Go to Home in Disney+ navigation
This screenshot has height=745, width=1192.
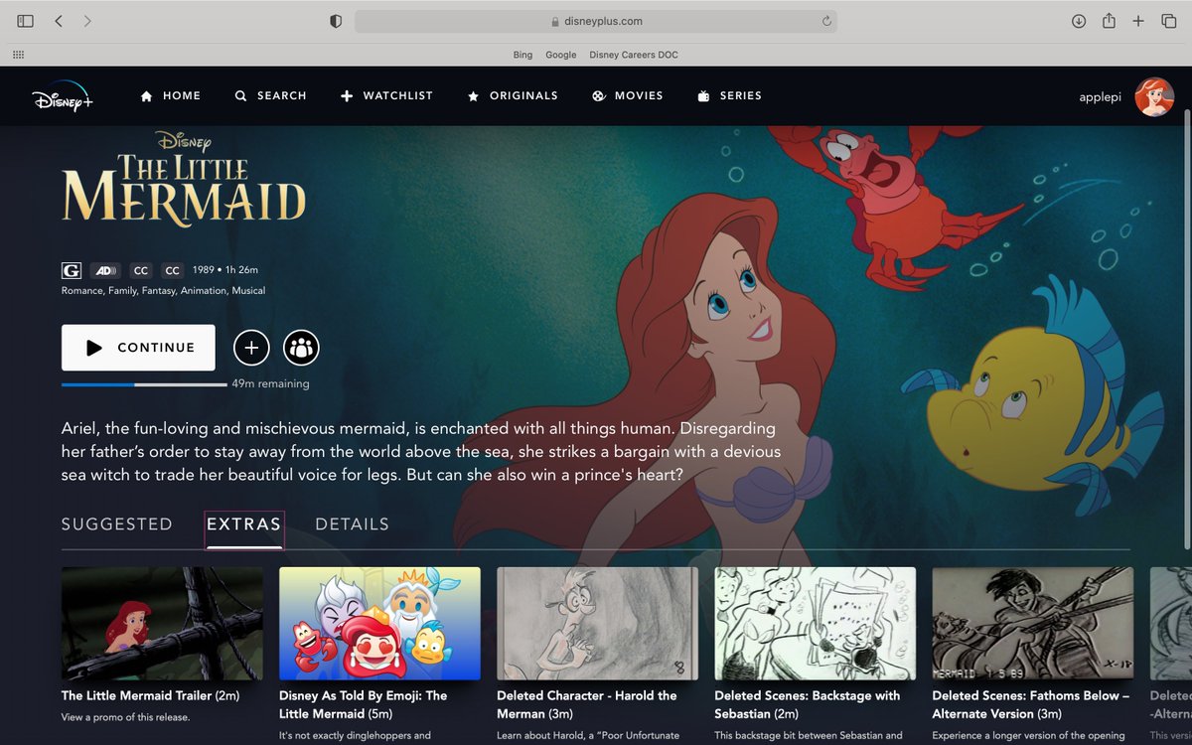click(x=171, y=96)
